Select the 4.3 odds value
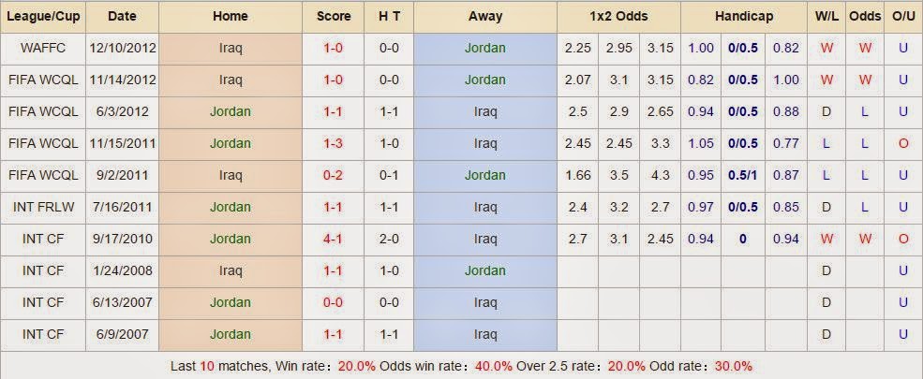Image resolution: width=923 pixels, height=379 pixels. (660, 175)
